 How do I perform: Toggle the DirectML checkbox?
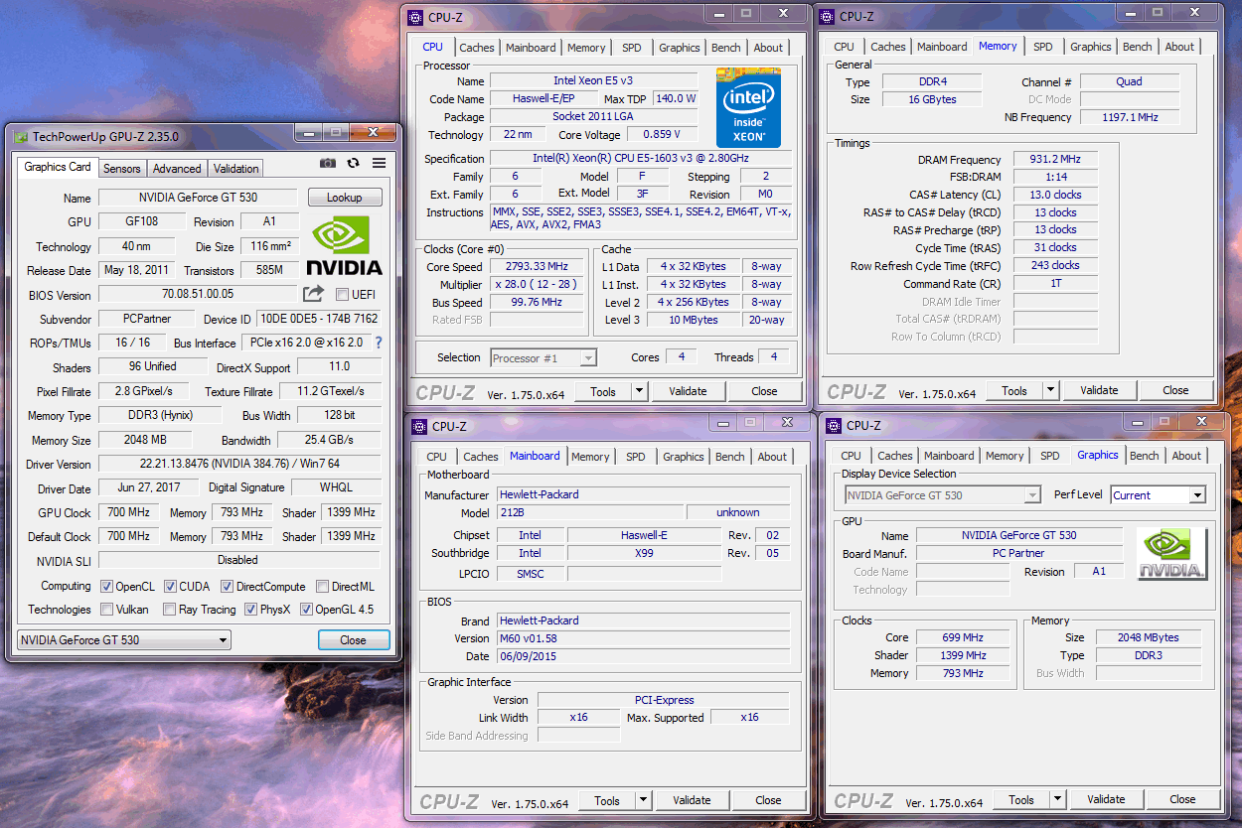(323, 587)
